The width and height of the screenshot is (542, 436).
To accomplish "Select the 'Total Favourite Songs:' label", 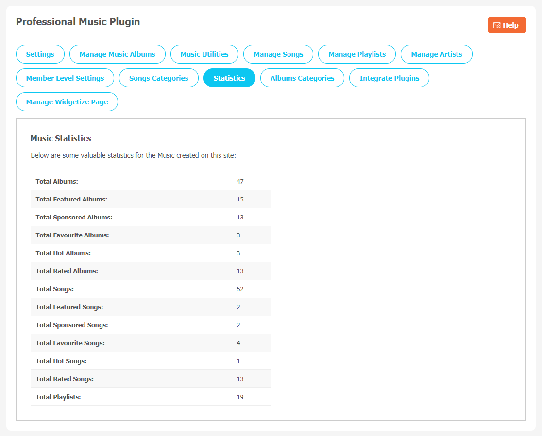I will (70, 343).
